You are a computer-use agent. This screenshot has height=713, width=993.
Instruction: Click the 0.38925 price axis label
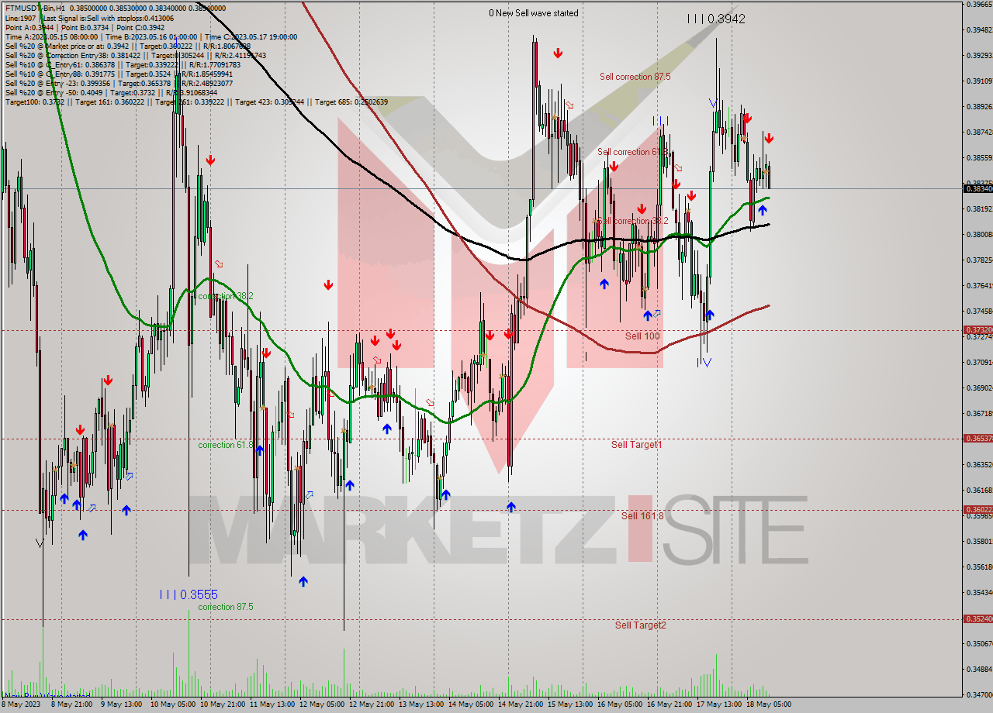point(979,106)
